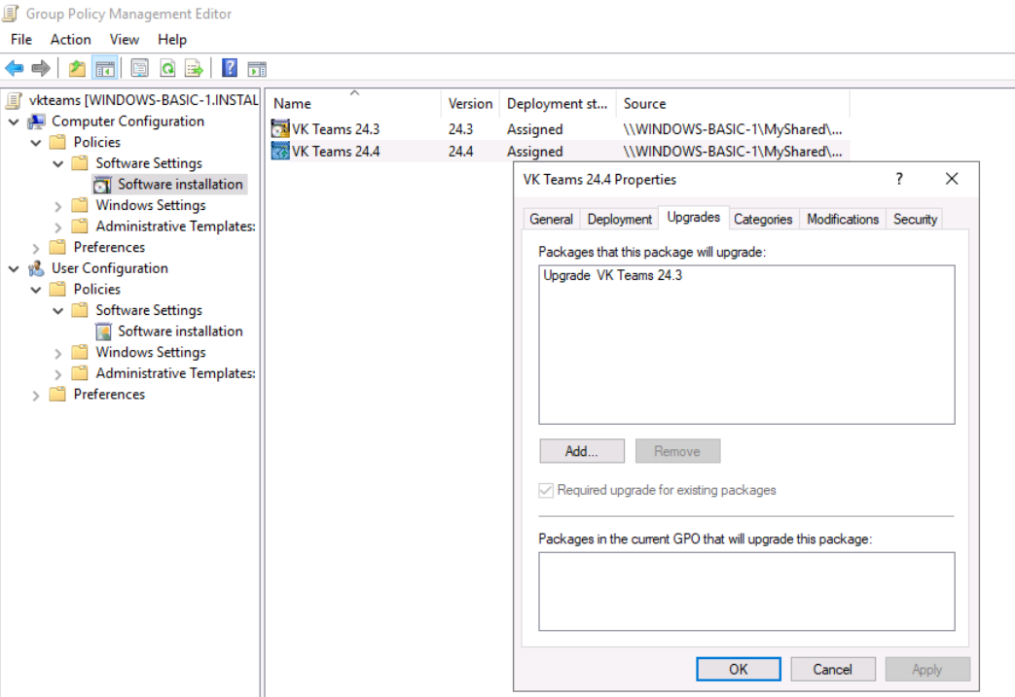
Task: Switch to the Deployment tab
Action: [619, 220]
